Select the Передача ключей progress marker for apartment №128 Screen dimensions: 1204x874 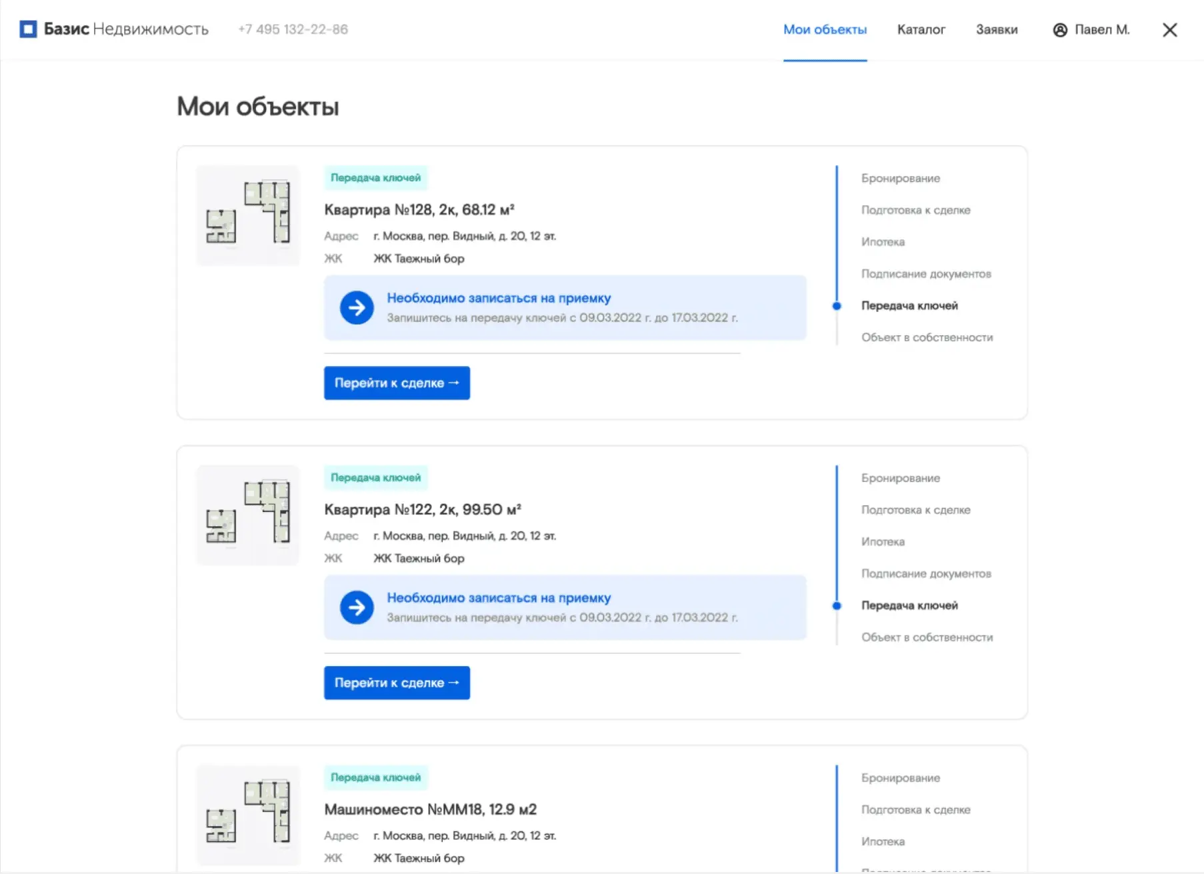(837, 306)
